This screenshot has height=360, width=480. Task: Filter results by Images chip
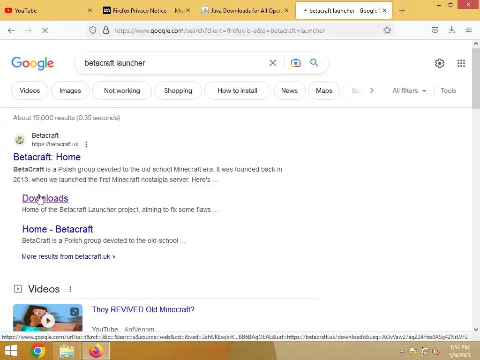tap(70, 90)
